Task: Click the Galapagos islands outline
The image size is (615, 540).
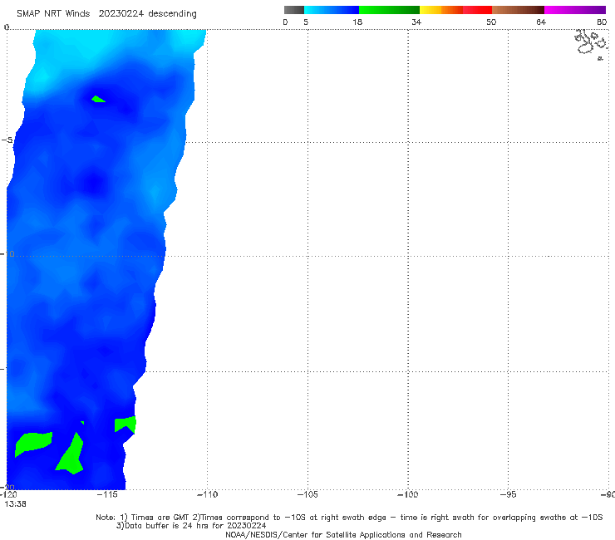Action: point(592,44)
